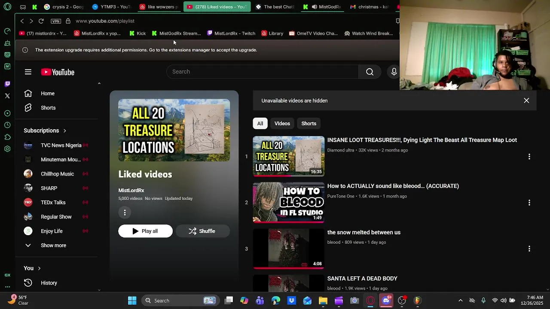Image resolution: width=550 pixels, height=309 pixels.
Task: Open the playlist three-dot options menu
Action: point(125,212)
